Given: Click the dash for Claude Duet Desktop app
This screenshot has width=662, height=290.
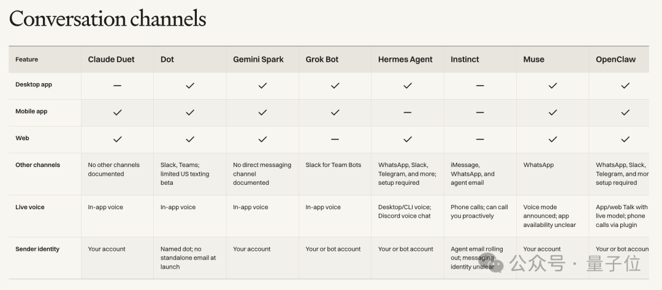Looking at the screenshot, I should tap(117, 86).
